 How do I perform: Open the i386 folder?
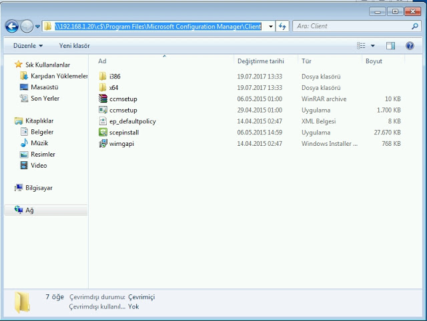pyautogui.click(x=114, y=76)
